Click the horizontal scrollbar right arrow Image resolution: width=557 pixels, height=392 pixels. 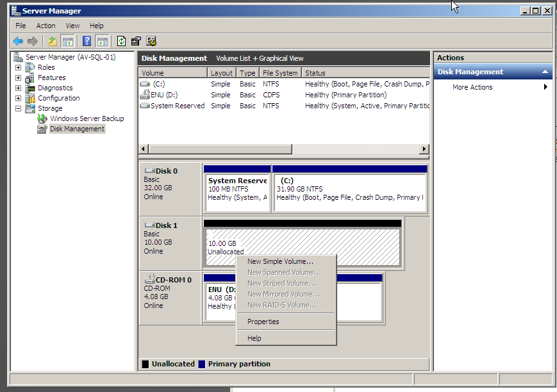[424, 149]
